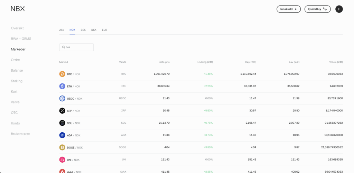
Task: Navigate to Brukerstøtte support page
Action: tap(22, 134)
